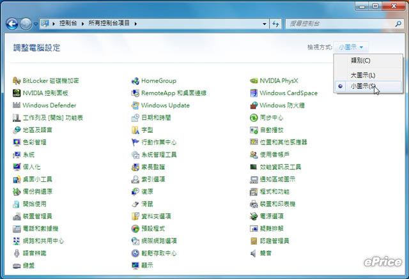Open the 預設程式 icon
409x279 pixels.
point(135,229)
